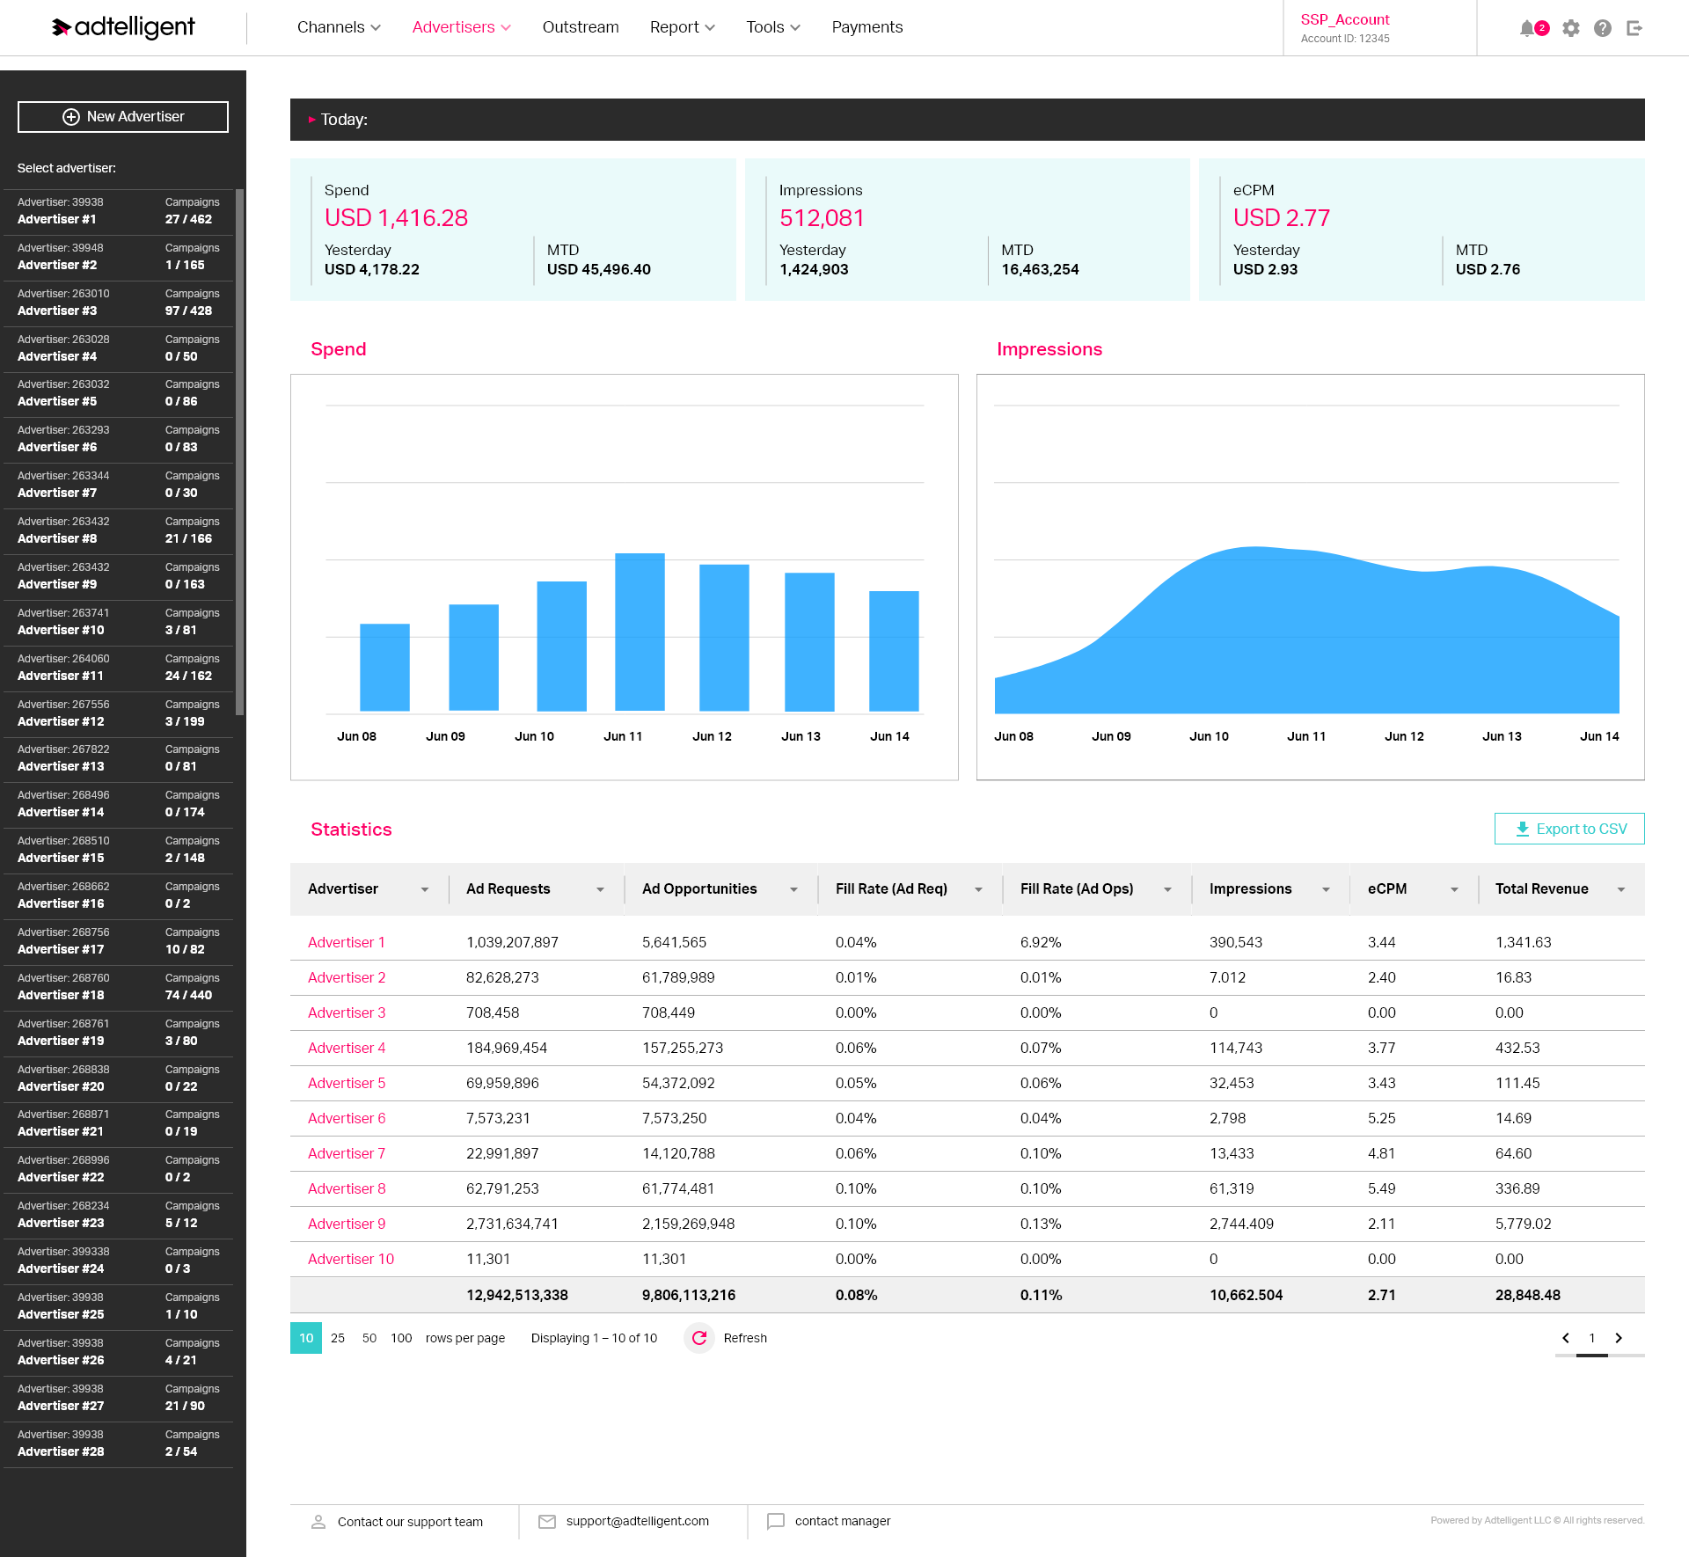Click the adtelligent logo
Image resolution: width=1689 pixels, height=1557 pixels.
click(x=123, y=26)
